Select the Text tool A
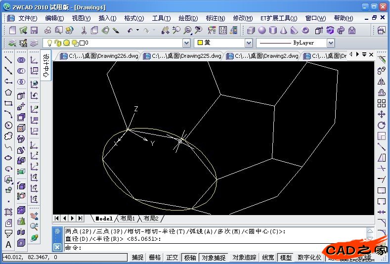Image resolution: width=390 pixels, height=264 pixels. click(8, 245)
